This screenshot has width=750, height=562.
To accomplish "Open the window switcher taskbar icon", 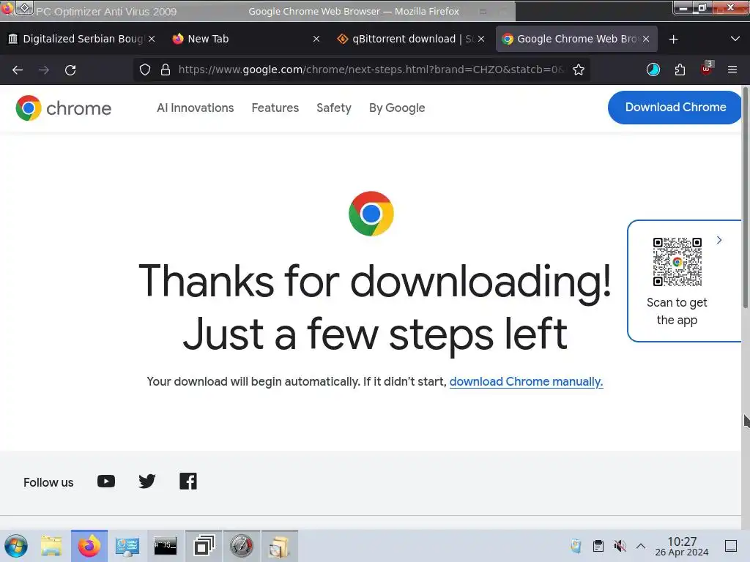I will coord(204,546).
